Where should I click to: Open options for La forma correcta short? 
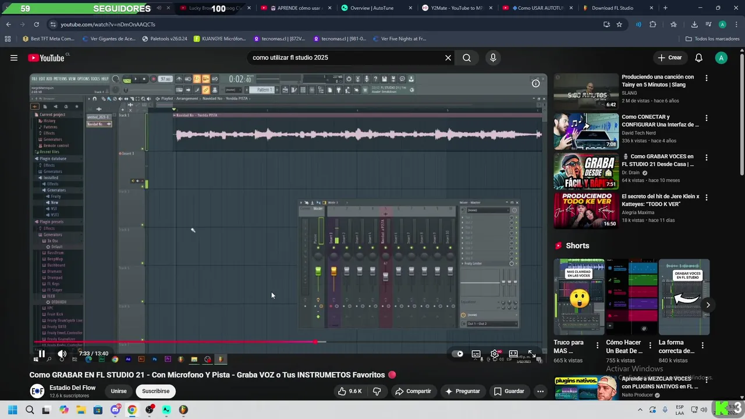[x=703, y=345]
